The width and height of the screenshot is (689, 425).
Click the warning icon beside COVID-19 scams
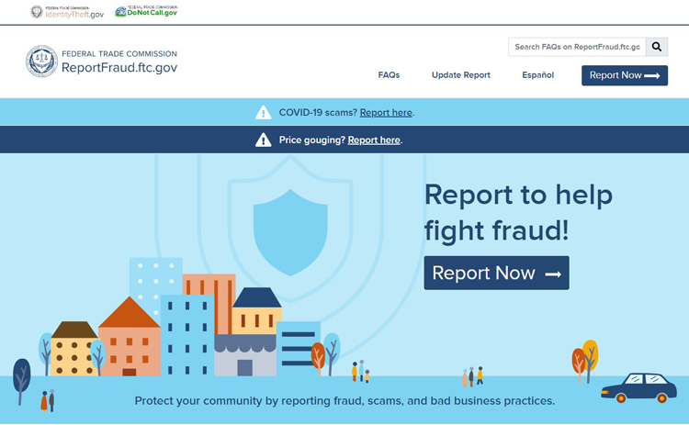(264, 112)
